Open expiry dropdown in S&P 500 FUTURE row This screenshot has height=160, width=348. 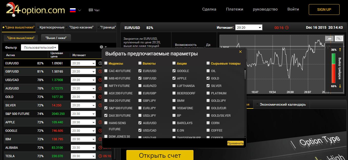coord(83,114)
